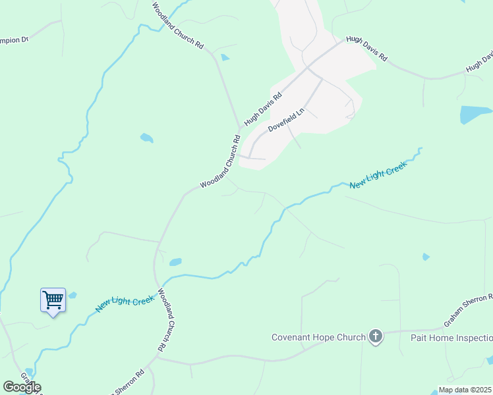Select the partially visible Champion Dr label
Screen dimensions: 493x395
pos(14,41)
